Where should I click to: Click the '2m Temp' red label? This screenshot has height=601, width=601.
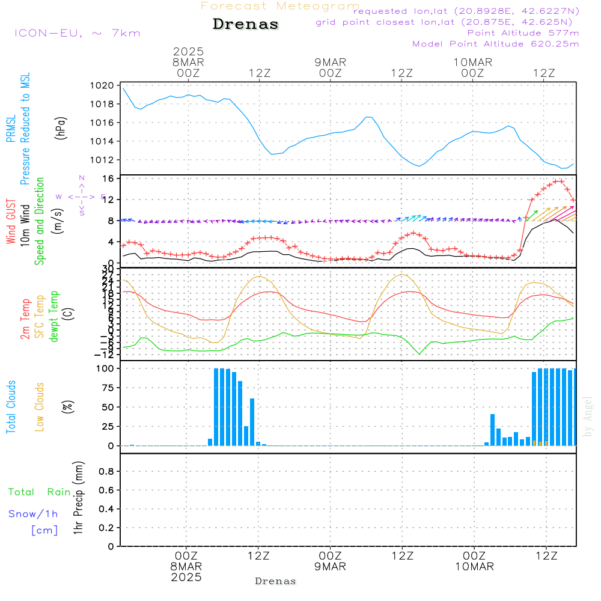pyautogui.click(x=25, y=319)
